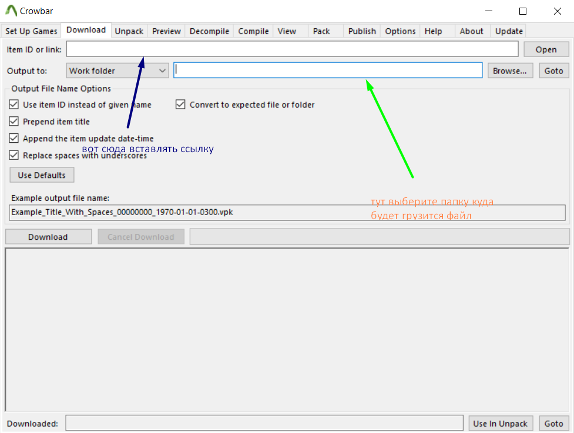
Task: Click Goto next to the Browse button
Action: (553, 71)
